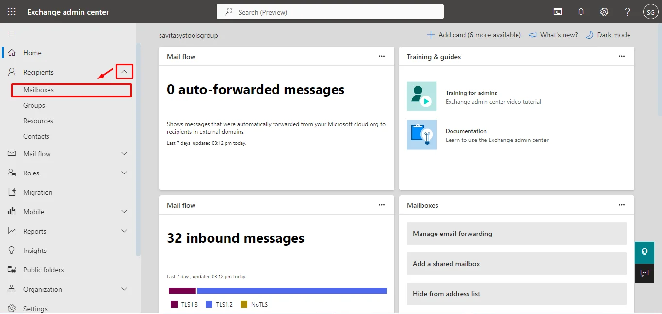Screen dimensions: 662x314
Task: Open the help question mark icon
Action: (627, 12)
